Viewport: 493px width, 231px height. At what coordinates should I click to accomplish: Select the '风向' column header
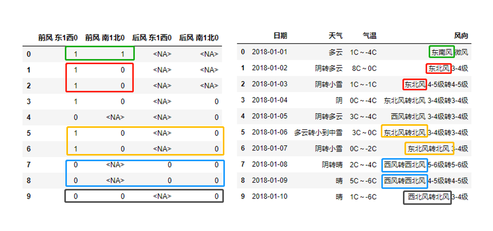(461, 36)
